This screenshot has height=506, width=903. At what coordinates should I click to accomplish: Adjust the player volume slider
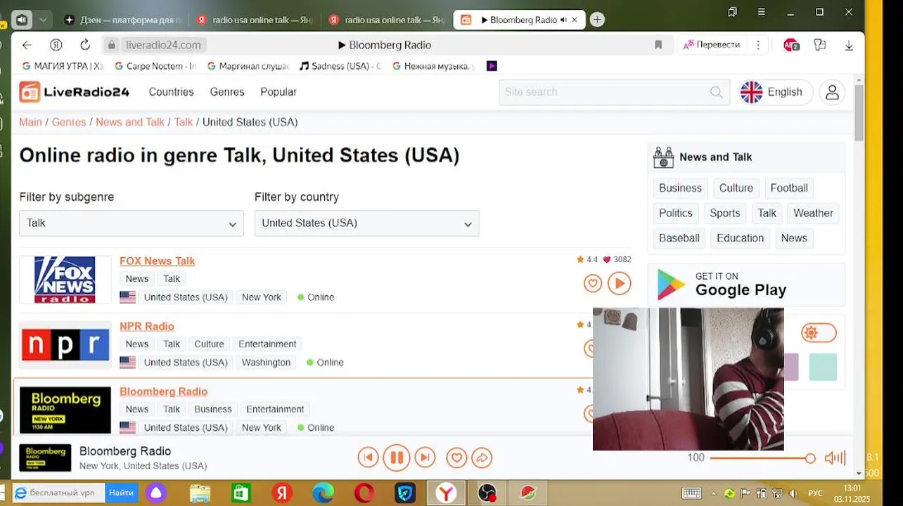pyautogui.click(x=762, y=458)
